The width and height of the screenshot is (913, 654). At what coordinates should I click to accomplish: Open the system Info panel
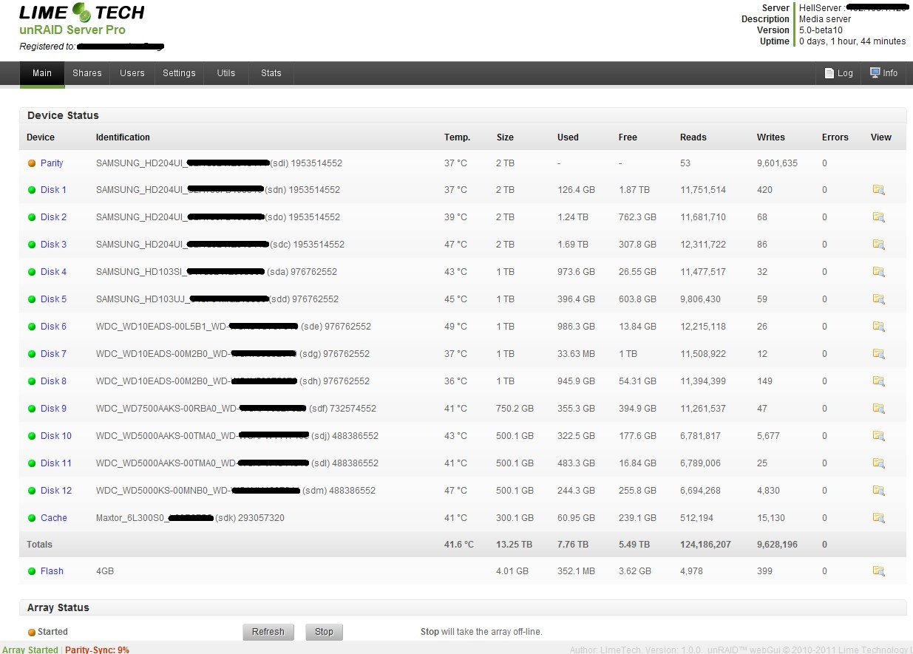click(x=883, y=73)
